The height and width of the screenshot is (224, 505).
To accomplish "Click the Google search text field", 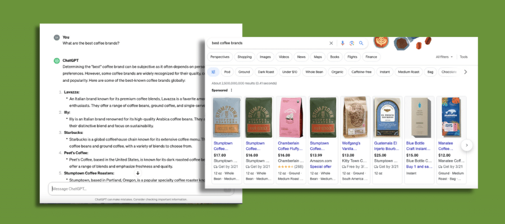I will pyautogui.click(x=269, y=43).
